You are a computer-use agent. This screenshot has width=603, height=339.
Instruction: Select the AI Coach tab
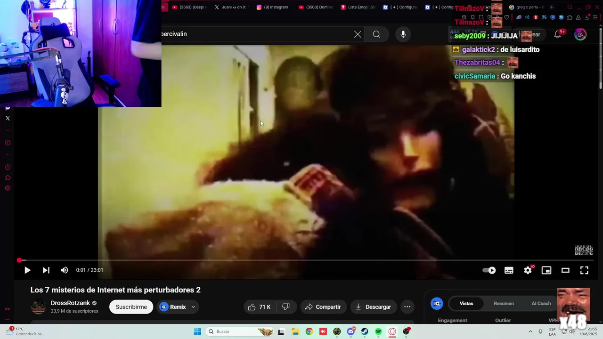(541, 304)
